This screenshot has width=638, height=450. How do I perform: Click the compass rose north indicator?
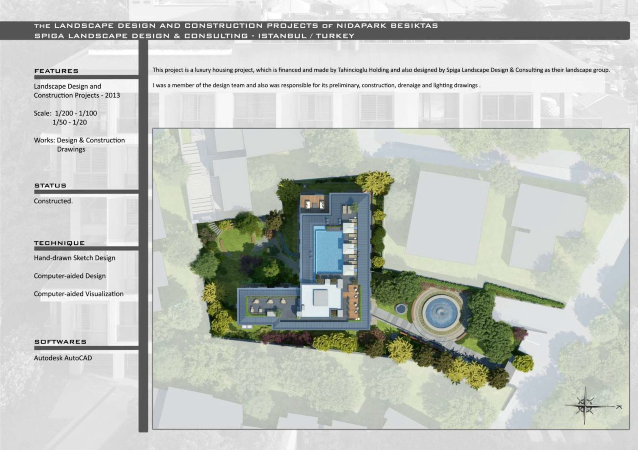585,405
